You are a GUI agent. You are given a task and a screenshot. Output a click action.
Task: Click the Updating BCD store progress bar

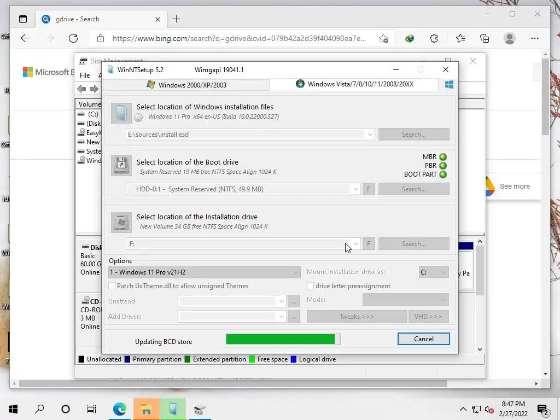[283, 339]
